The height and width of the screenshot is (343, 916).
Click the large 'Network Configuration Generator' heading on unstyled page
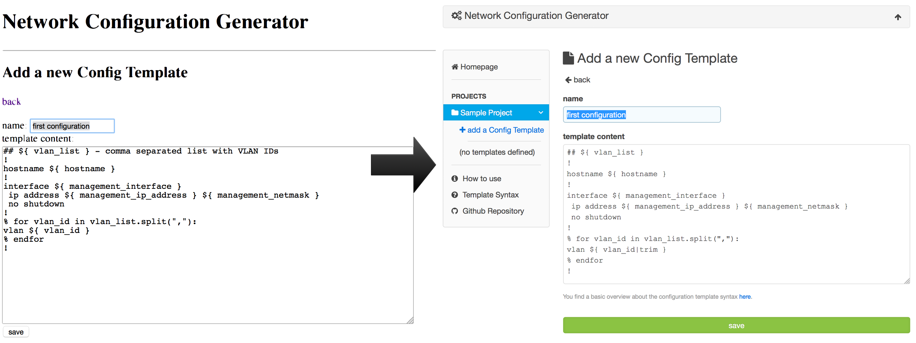point(155,22)
